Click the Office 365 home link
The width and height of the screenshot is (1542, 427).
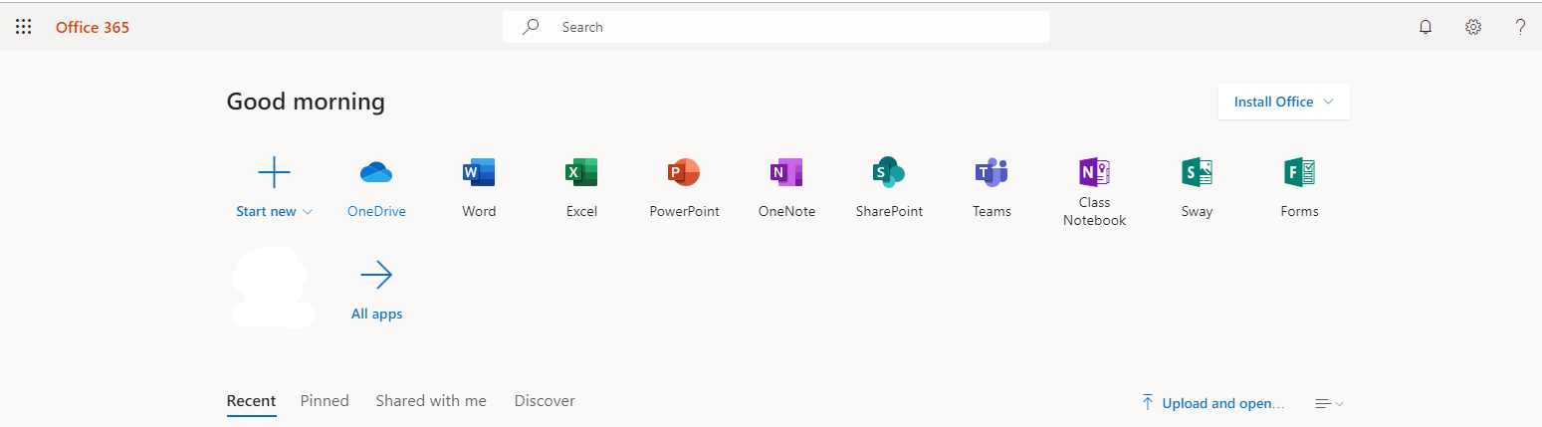point(93,28)
